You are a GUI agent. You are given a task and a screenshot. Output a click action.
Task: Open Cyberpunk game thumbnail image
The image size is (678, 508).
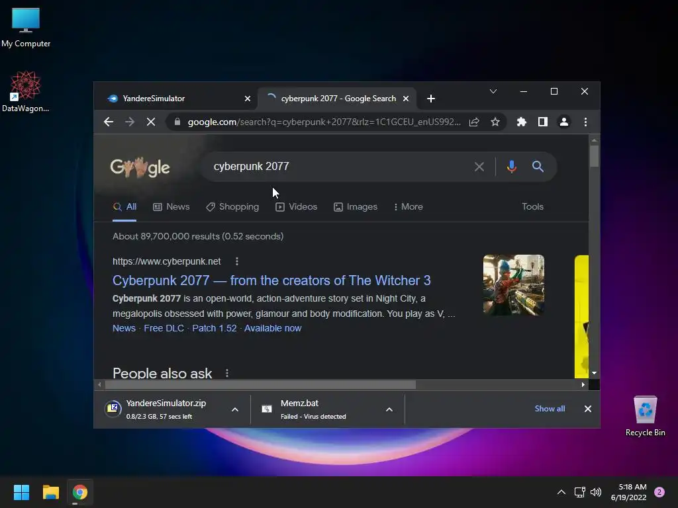(x=514, y=285)
